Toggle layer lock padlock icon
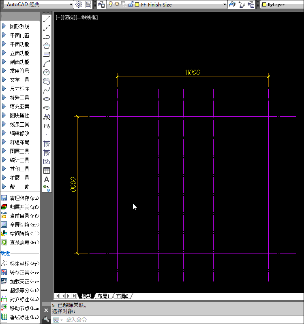Screen dimensions: 304x324 point(131,4)
